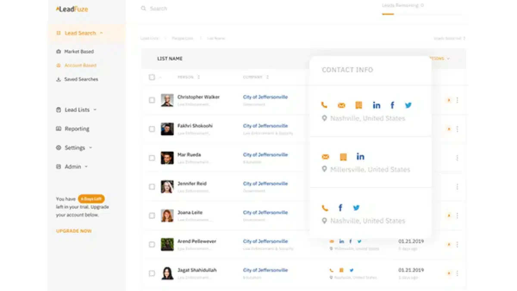The width and height of the screenshot is (517, 291).
Task: Toggle the select-all checkbox in table header
Action: 152,77
